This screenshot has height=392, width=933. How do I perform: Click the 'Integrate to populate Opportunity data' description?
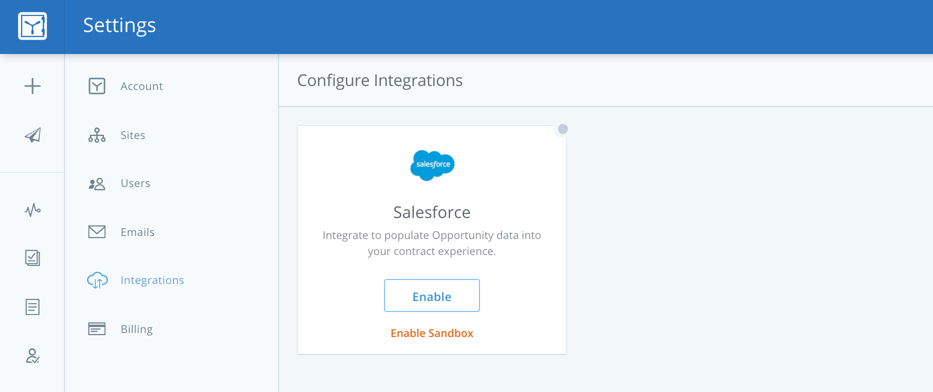(x=432, y=243)
